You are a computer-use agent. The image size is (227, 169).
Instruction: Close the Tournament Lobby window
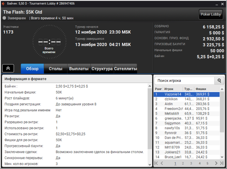(x=222, y=4)
